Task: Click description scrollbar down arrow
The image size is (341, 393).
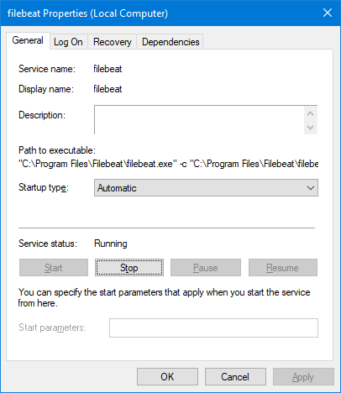Action: (310, 128)
